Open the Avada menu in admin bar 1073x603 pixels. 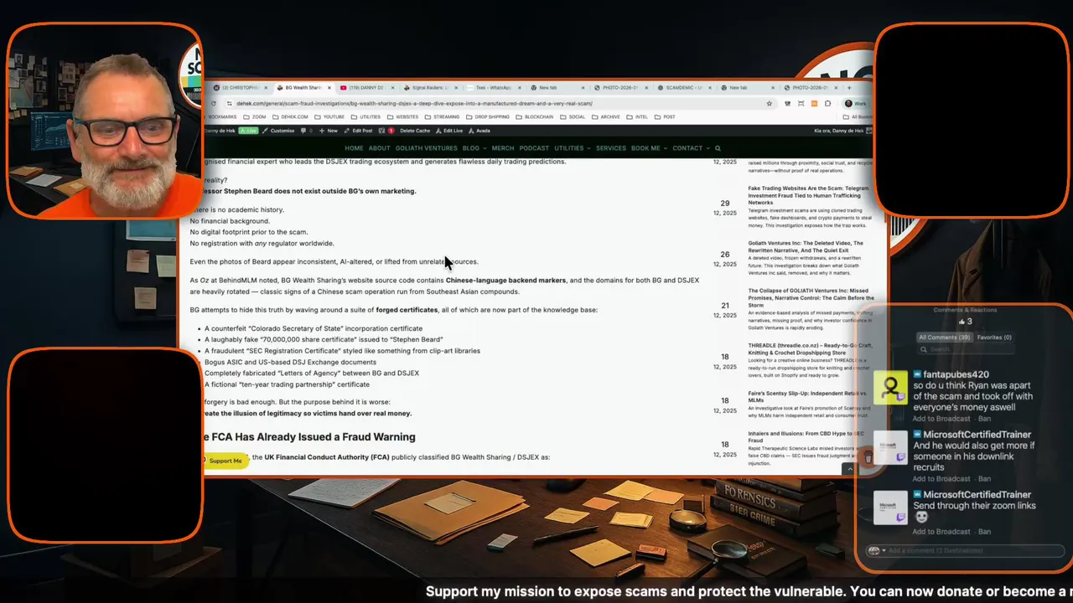point(479,131)
